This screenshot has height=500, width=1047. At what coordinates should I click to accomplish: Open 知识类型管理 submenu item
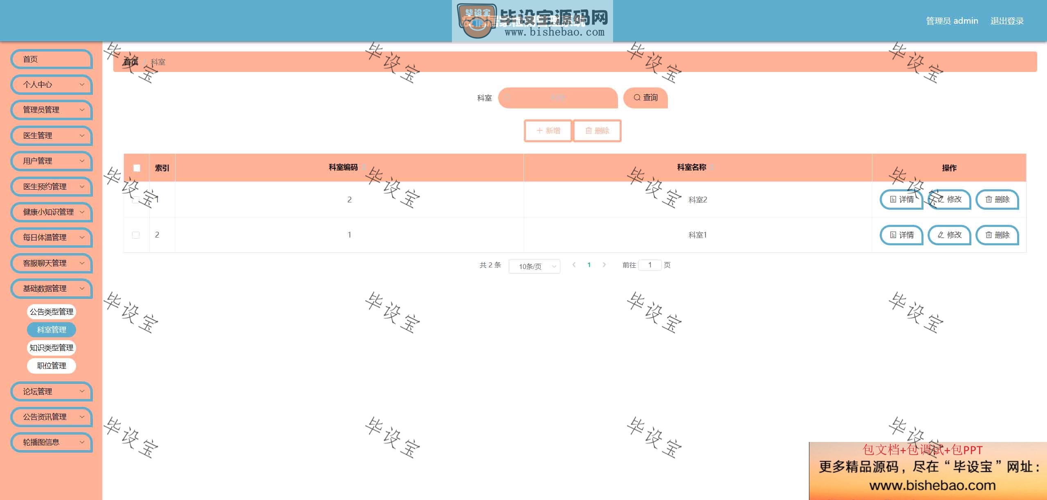pyautogui.click(x=52, y=348)
